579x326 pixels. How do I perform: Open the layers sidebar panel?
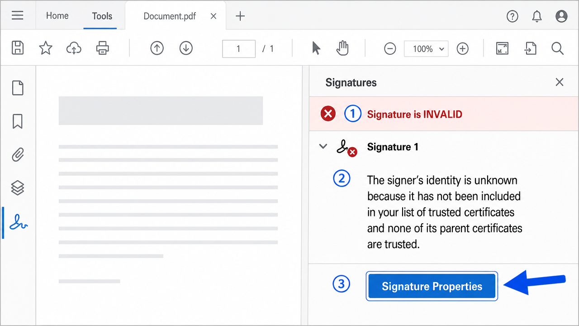18,187
